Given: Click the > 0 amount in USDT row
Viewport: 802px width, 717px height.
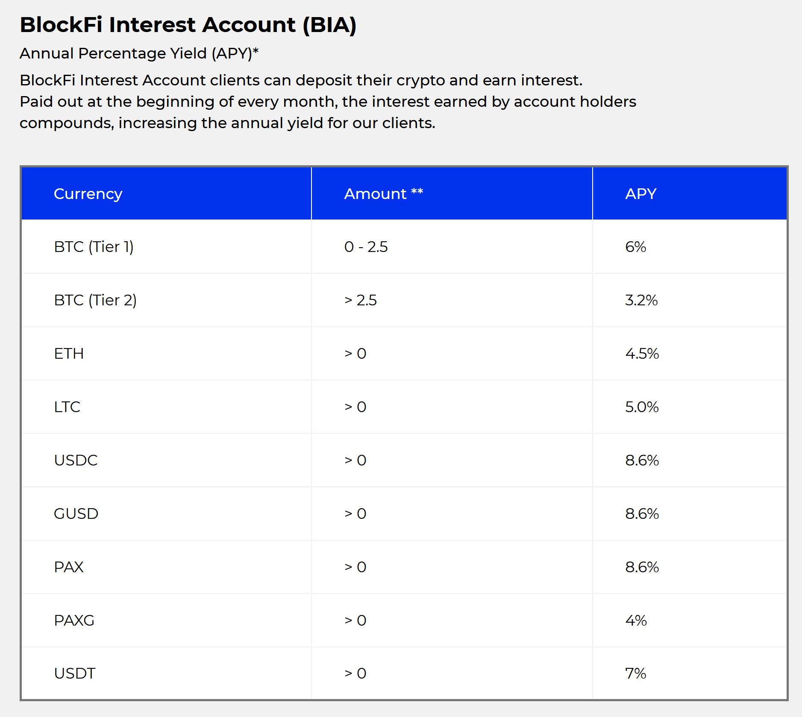Looking at the screenshot, I should [355, 673].
